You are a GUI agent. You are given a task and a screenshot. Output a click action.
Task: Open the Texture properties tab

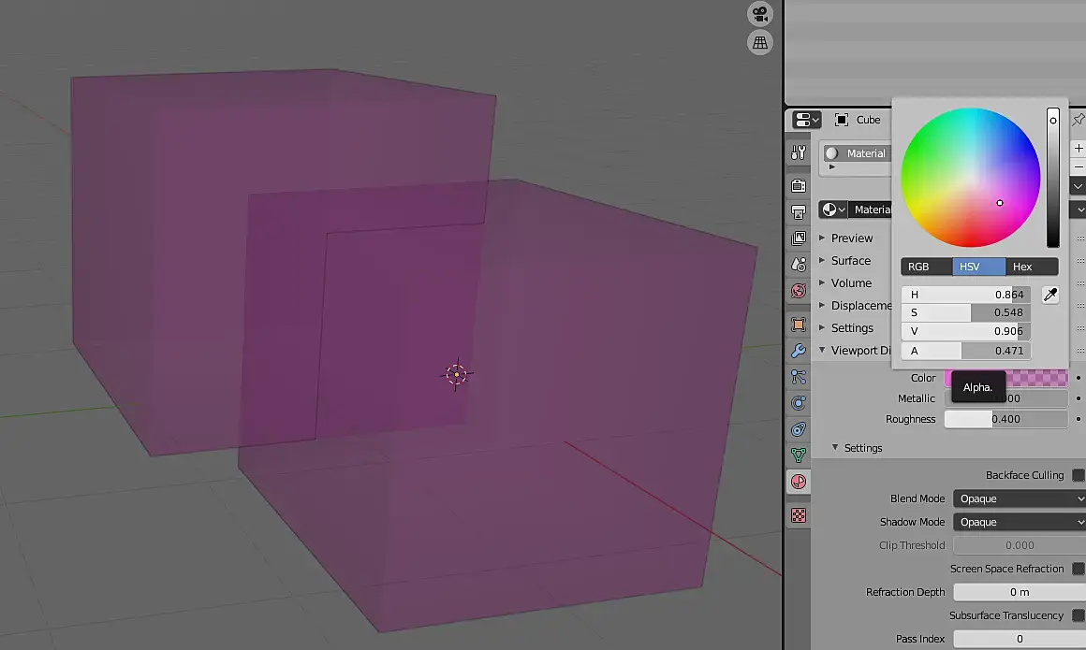click(x=799, y=515)
